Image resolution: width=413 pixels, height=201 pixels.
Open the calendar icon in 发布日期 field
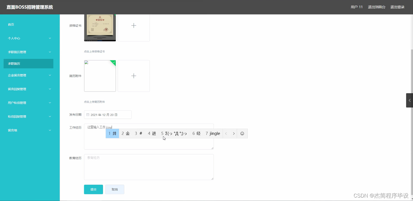coord(88,114)
